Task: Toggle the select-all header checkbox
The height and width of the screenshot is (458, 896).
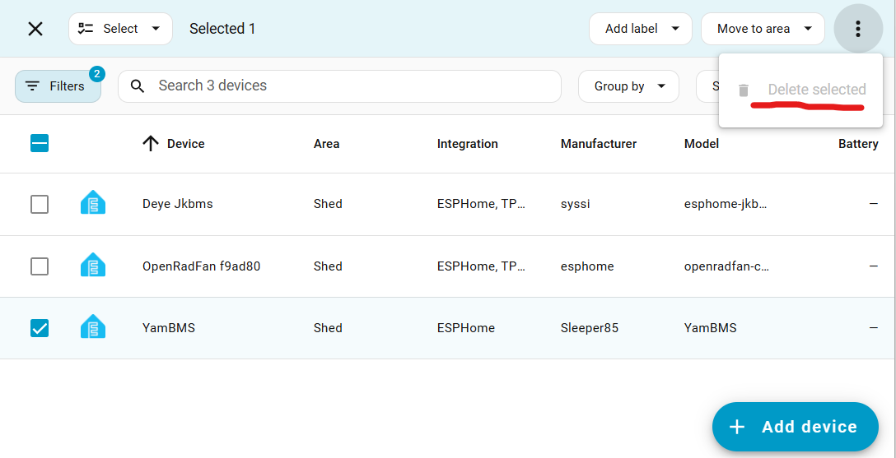Action: (40, 144)
